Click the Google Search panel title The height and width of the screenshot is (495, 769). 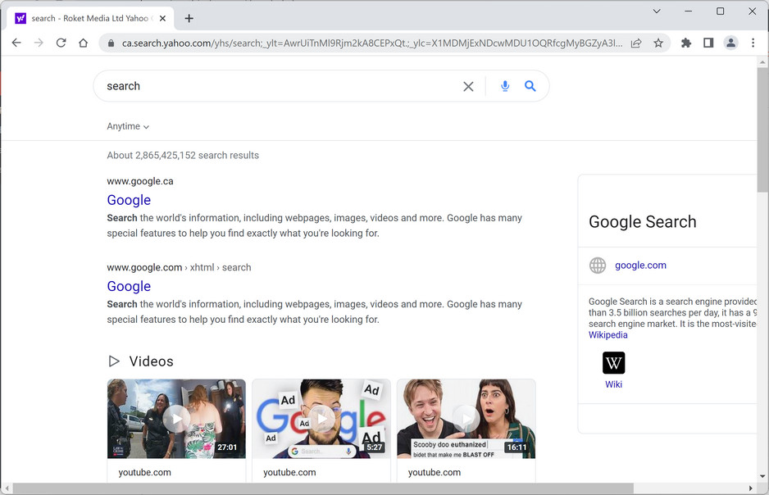tap(643, 221)
